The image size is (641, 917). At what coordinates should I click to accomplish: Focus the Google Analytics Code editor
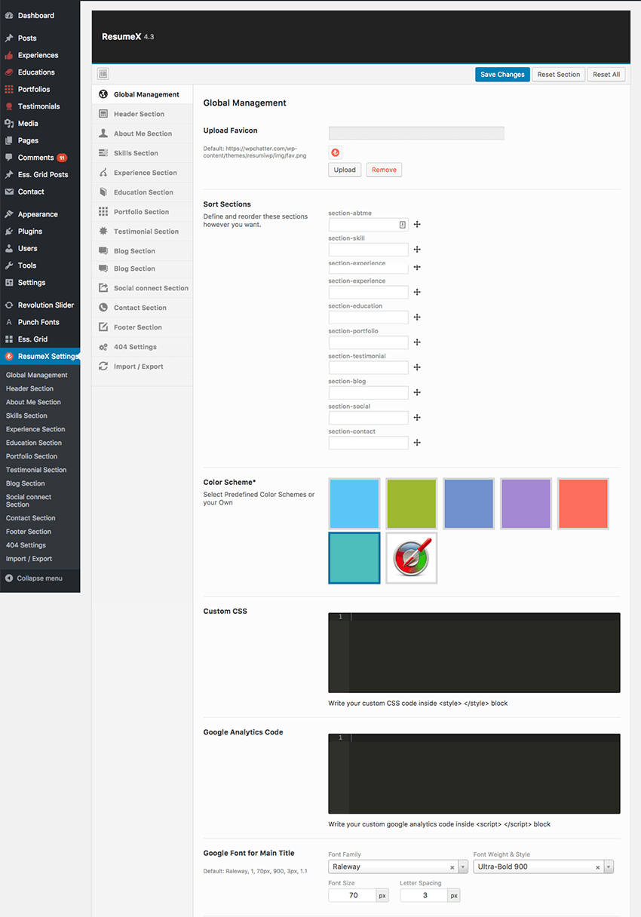pyautogui.click(x=474, y=773)
